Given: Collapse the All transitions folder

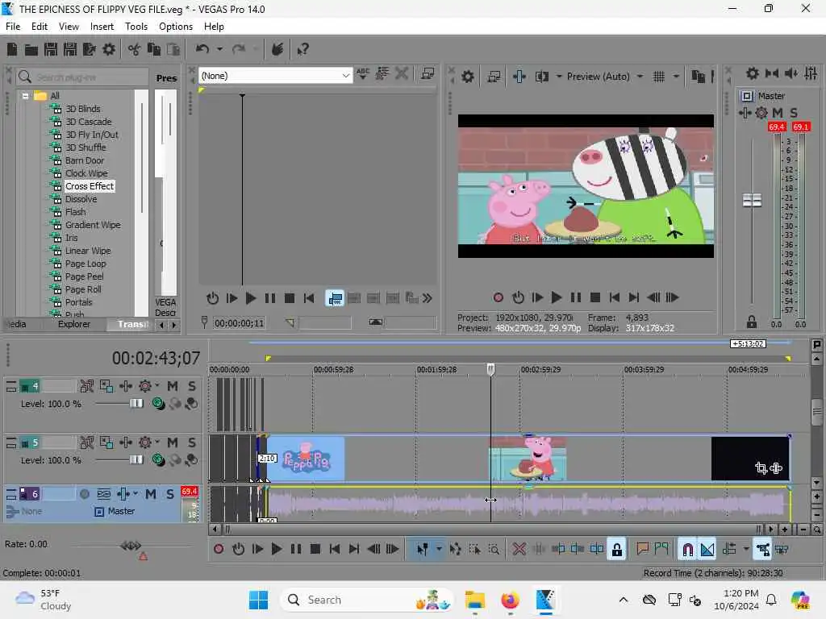Looking at the screenshot, I should 25,96.
